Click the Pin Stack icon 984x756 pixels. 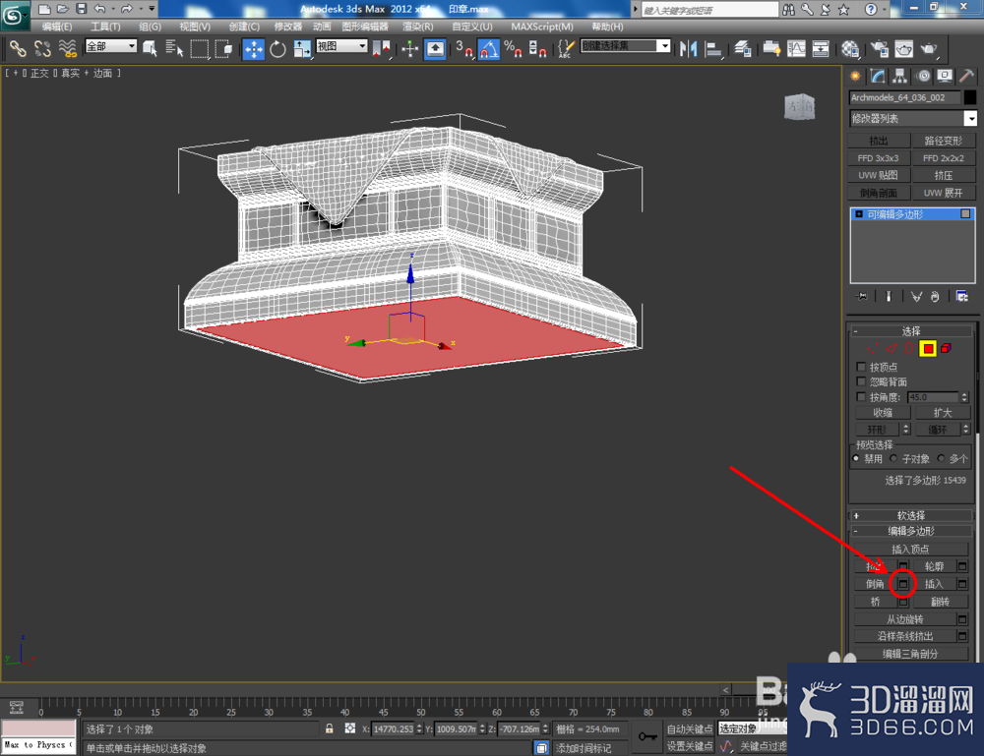[x=862, y=297]
